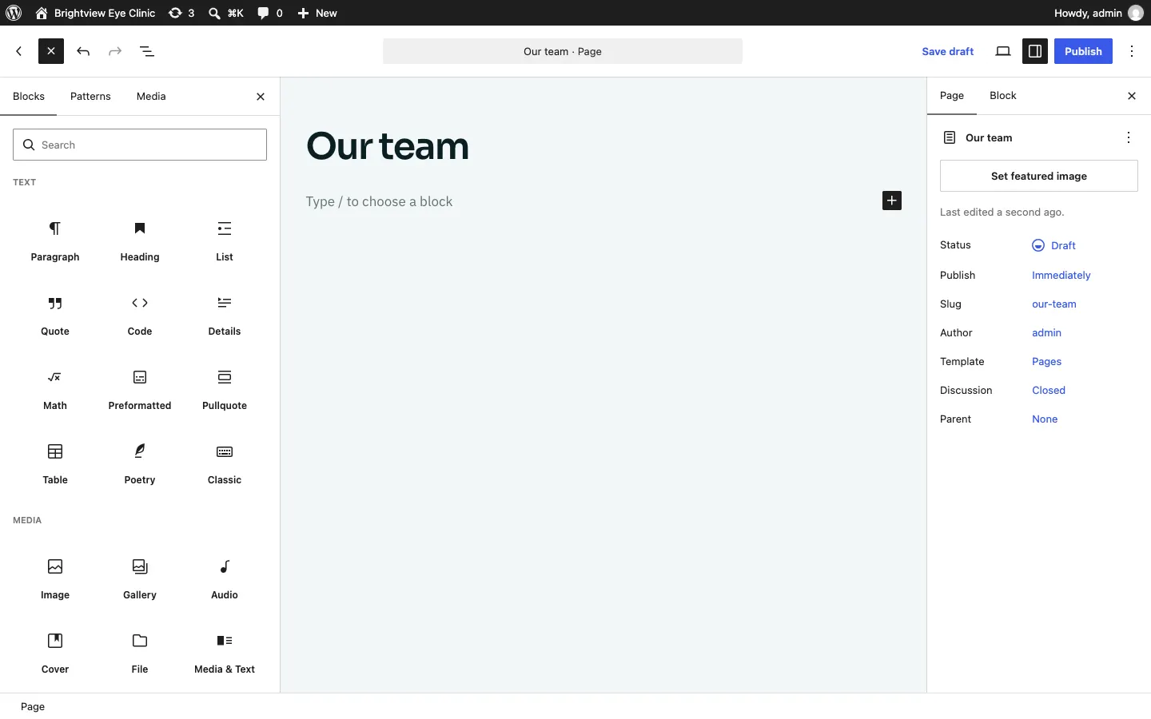The width and height of the screenshot is (1151, 719).
Task: Add a Preformatted block
Action: pos(140,391)
